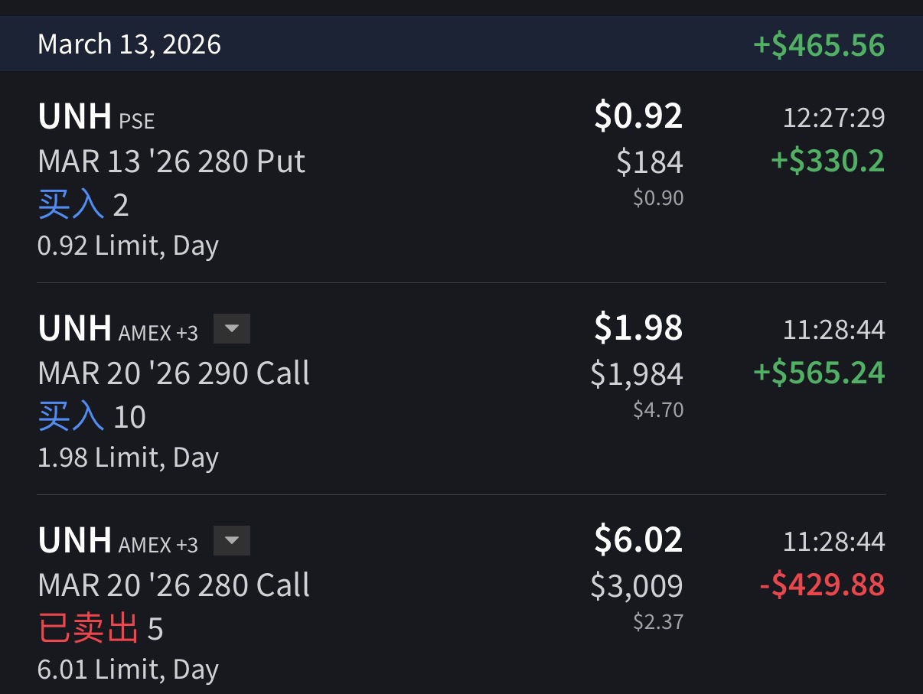The width and height of the screenshot is (923, 694).
Task: Click fill price $0.92
Action: pos(638,116)
